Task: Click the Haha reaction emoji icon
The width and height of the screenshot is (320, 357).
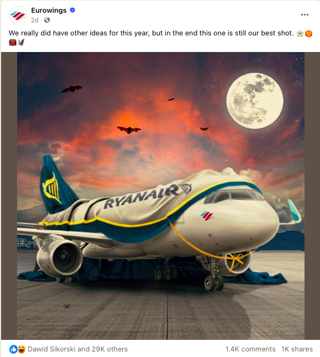Action: (x=21, y=349)
